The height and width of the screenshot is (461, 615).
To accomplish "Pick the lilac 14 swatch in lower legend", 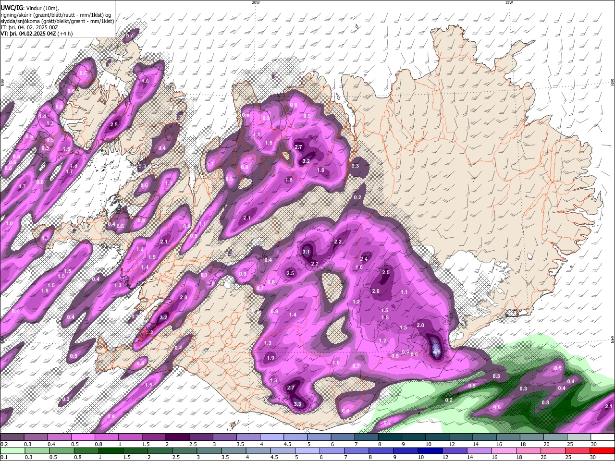I will coord(480,450).
